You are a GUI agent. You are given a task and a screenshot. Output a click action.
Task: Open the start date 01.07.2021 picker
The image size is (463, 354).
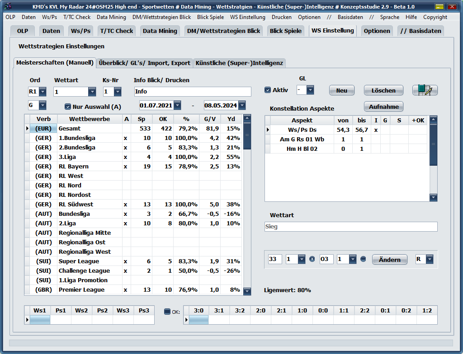point(177,105)
